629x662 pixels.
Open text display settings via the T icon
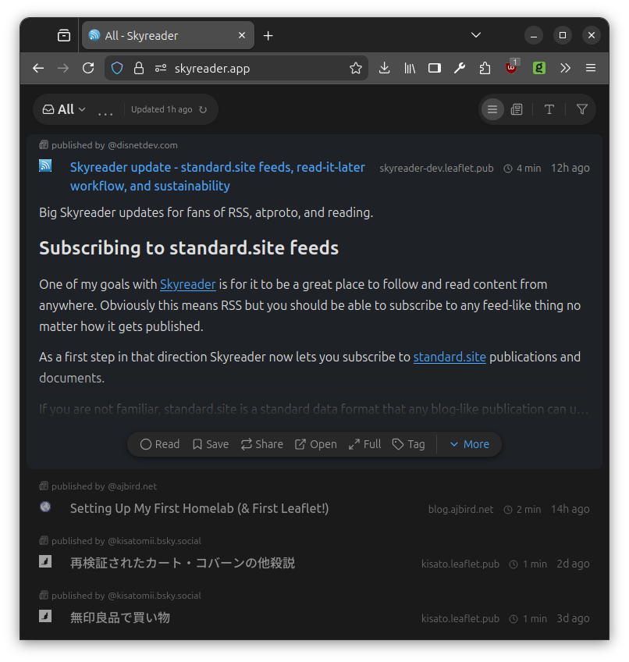click(549, 109)
